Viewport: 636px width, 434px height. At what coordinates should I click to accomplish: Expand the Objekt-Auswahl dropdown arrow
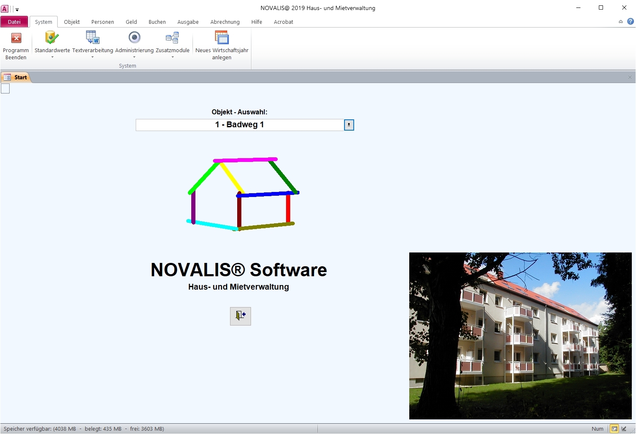click(x=349, y=125)
